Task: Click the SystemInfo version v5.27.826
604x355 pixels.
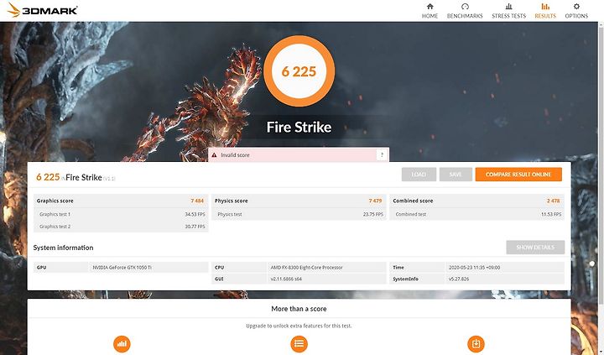Action: tap(459, 279)
